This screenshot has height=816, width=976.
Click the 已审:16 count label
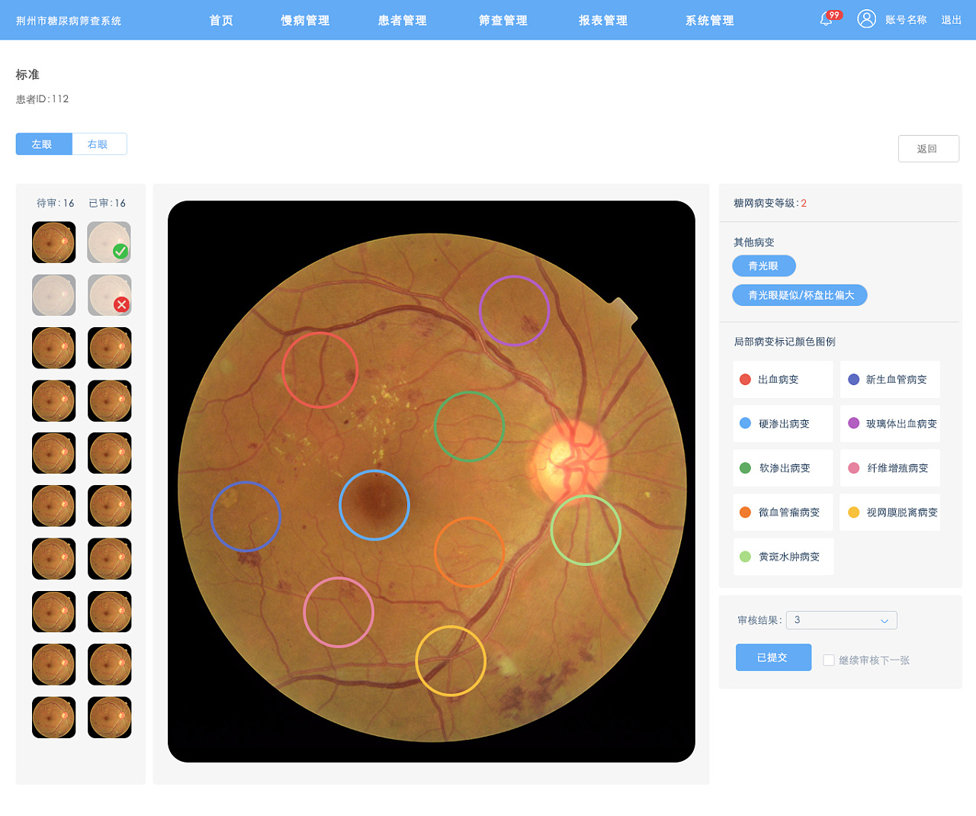[x=108, y=203]
